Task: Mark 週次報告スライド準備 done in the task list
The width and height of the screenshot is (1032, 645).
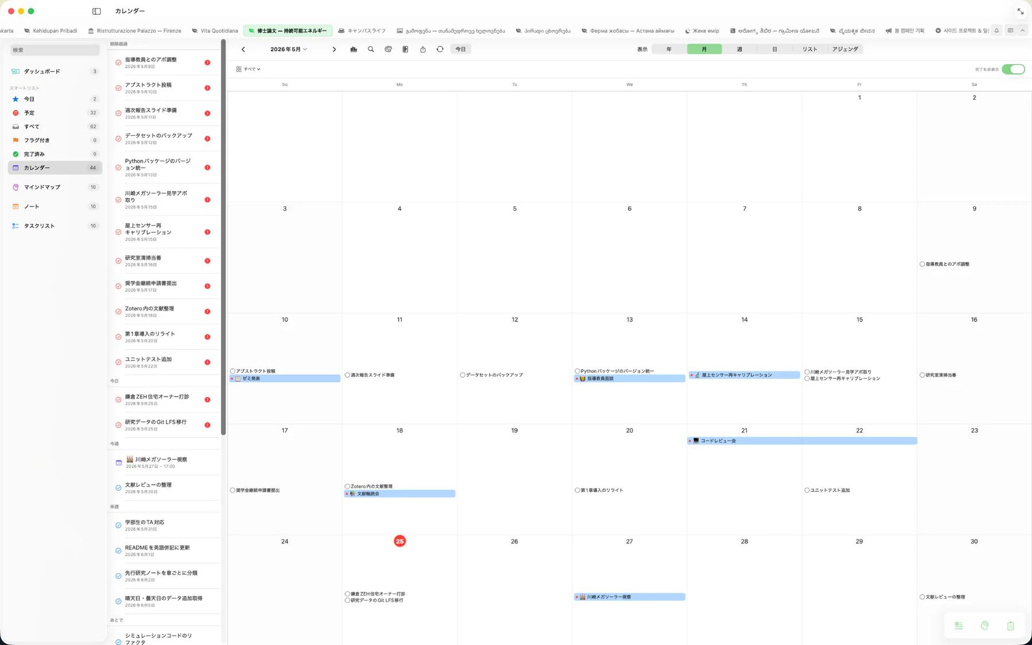Action: click(x=118, y=114)
